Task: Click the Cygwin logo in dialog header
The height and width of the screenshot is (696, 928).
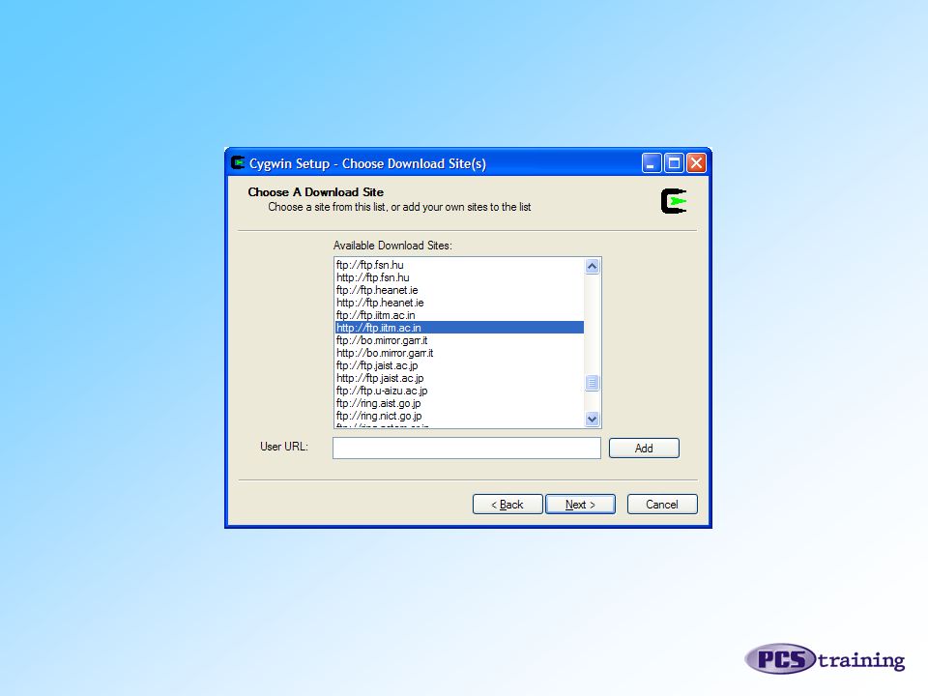Action: click(674, 201)
